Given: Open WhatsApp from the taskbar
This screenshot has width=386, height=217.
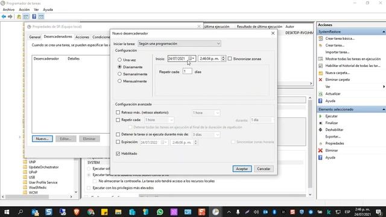Looking at the screenshot, I should [160, 212].
